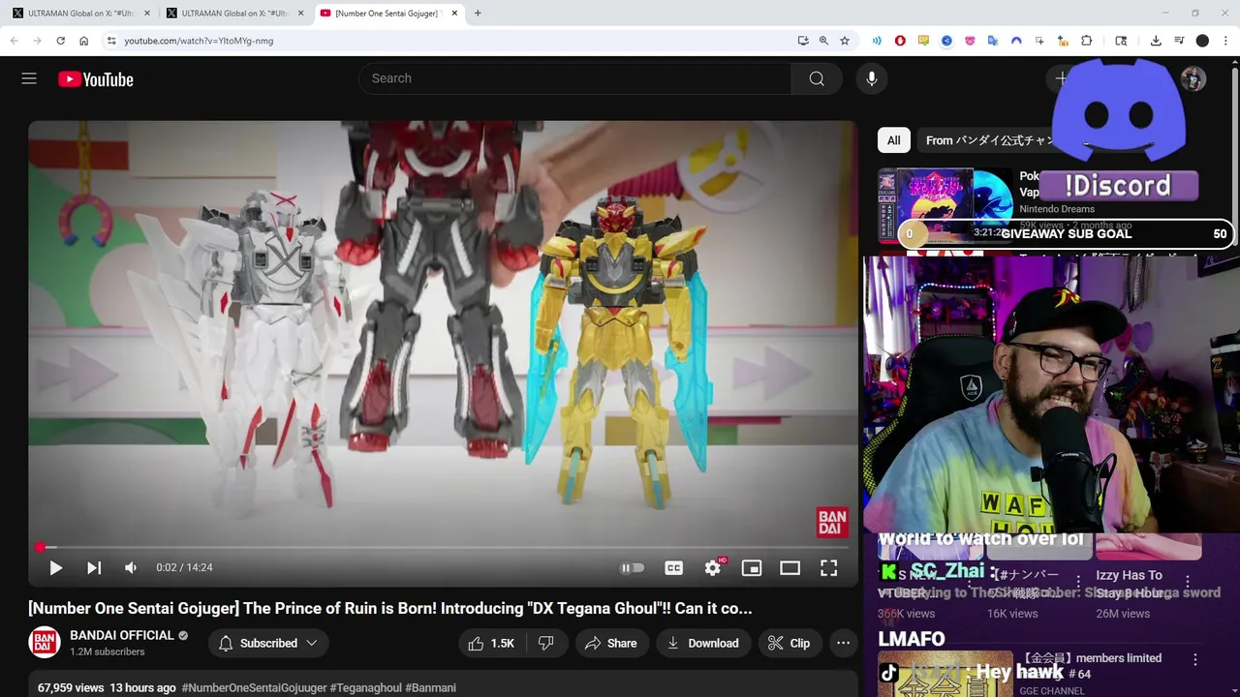Open the browser home page

tap(83, 41)
